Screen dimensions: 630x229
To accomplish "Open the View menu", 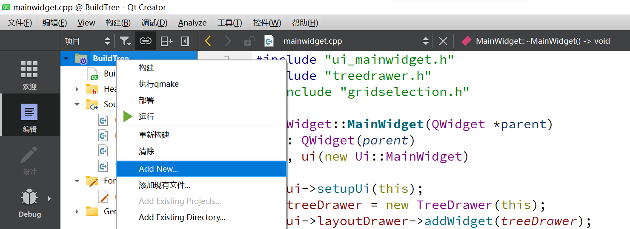I will 86,23.
